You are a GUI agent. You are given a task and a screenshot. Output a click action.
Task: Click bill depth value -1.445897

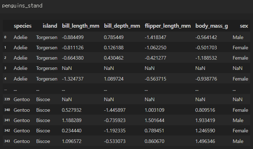point(115,110)
